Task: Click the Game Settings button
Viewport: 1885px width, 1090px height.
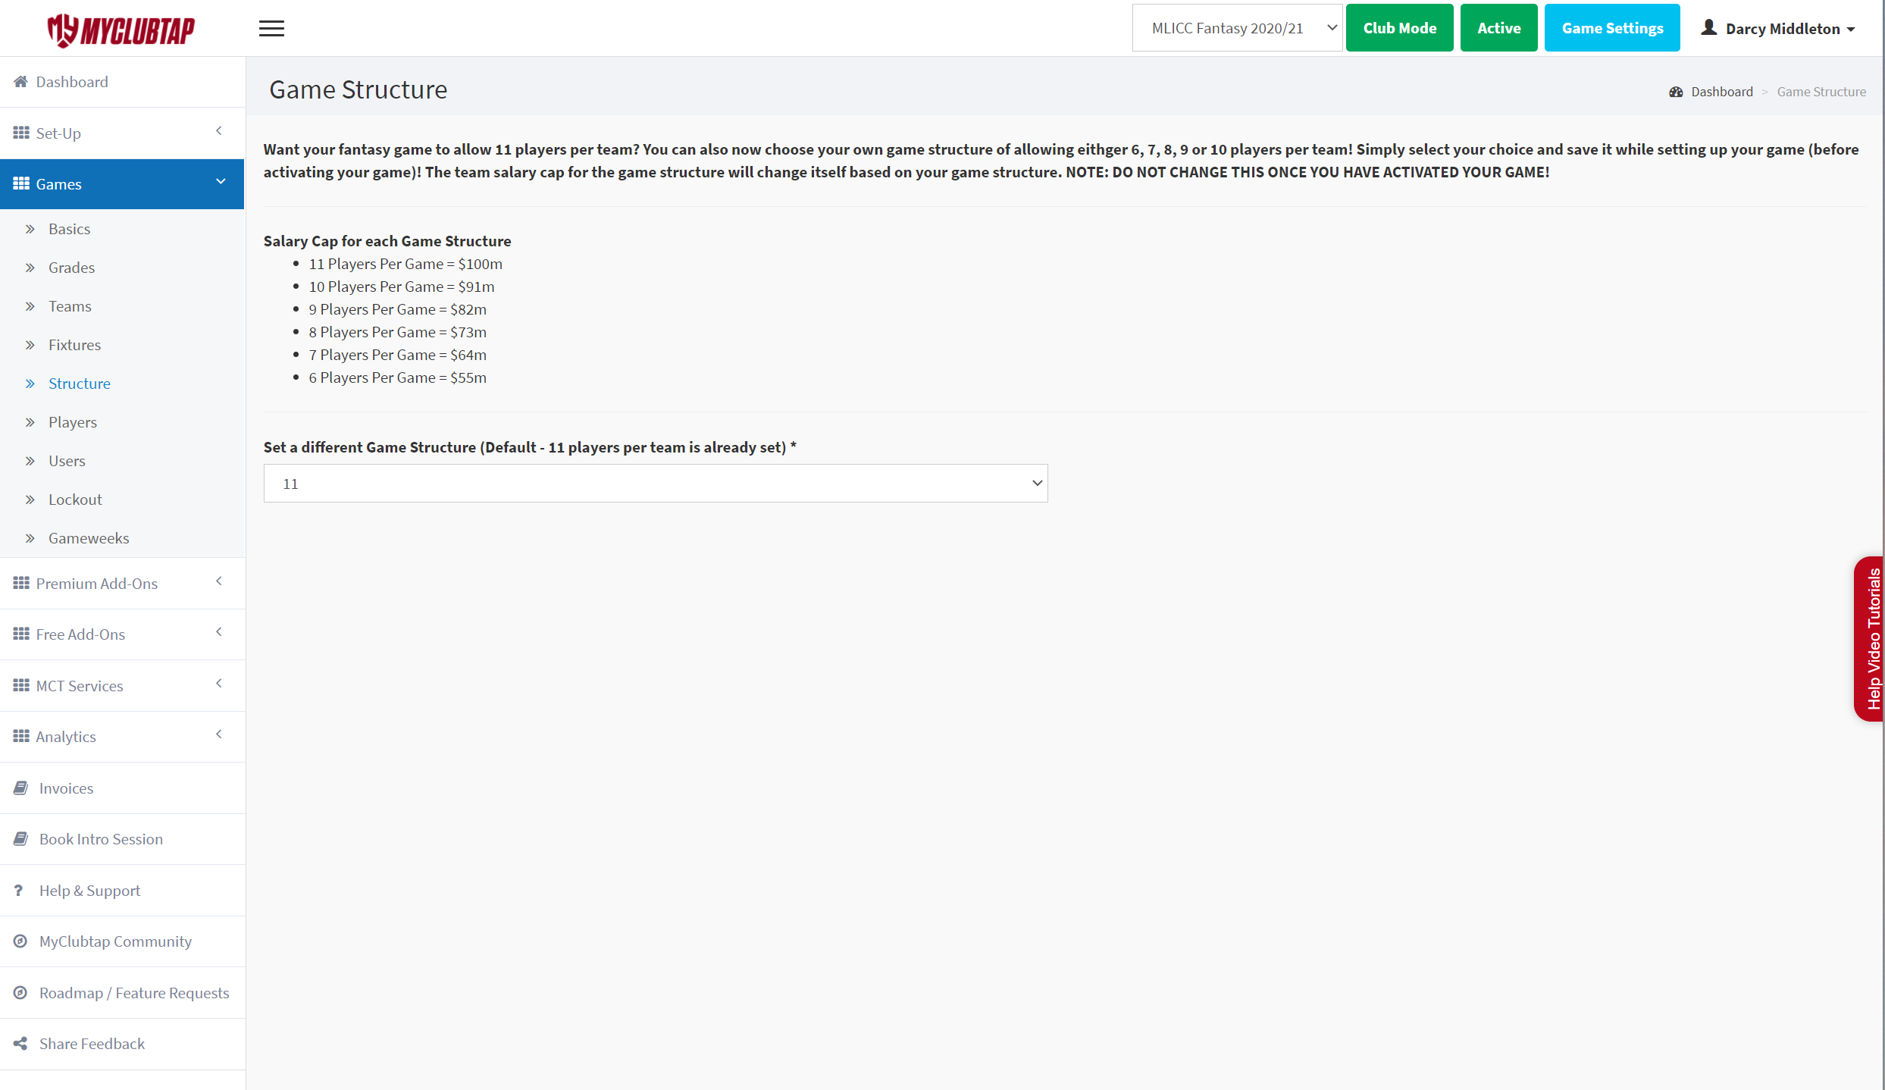Action: click(x=1612, y=28)
